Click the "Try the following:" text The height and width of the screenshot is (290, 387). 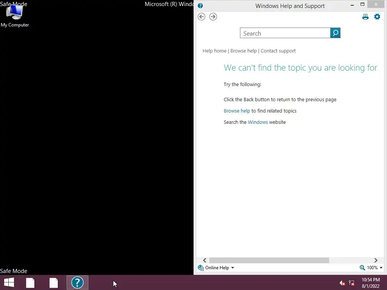(x=242, y=85)
